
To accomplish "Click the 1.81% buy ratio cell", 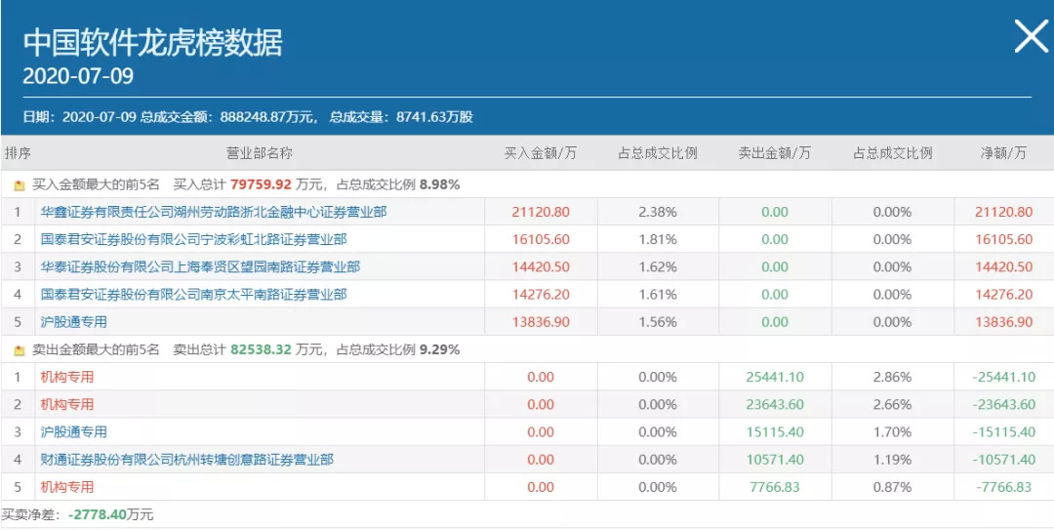I will [x=658, y=239].
